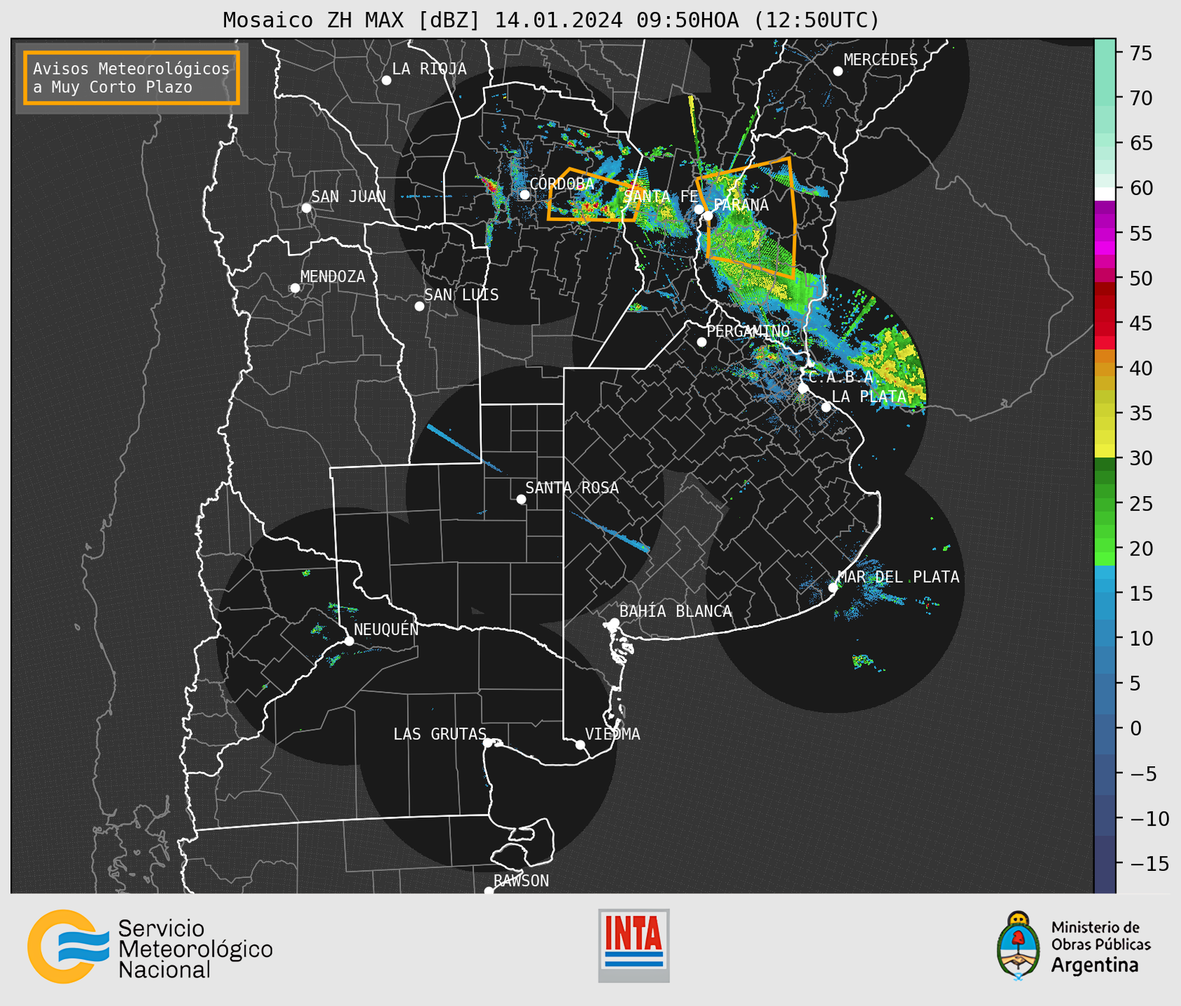Click the white dot marking La Plata
This screenshot has height=1006, width=1181.
point(826,407)
